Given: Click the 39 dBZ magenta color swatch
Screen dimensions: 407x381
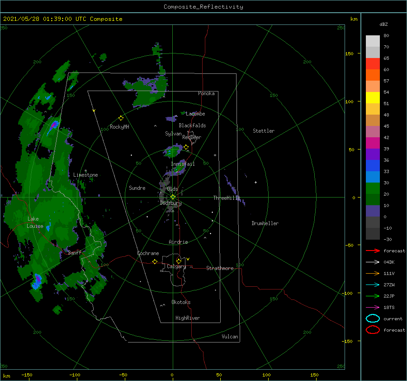Looking at the screenshot, I should tap(373, 143).
